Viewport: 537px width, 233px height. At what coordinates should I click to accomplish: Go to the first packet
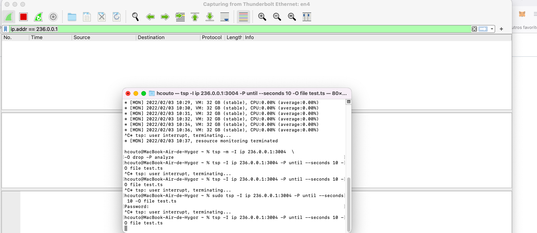click(x=195, y=16)
